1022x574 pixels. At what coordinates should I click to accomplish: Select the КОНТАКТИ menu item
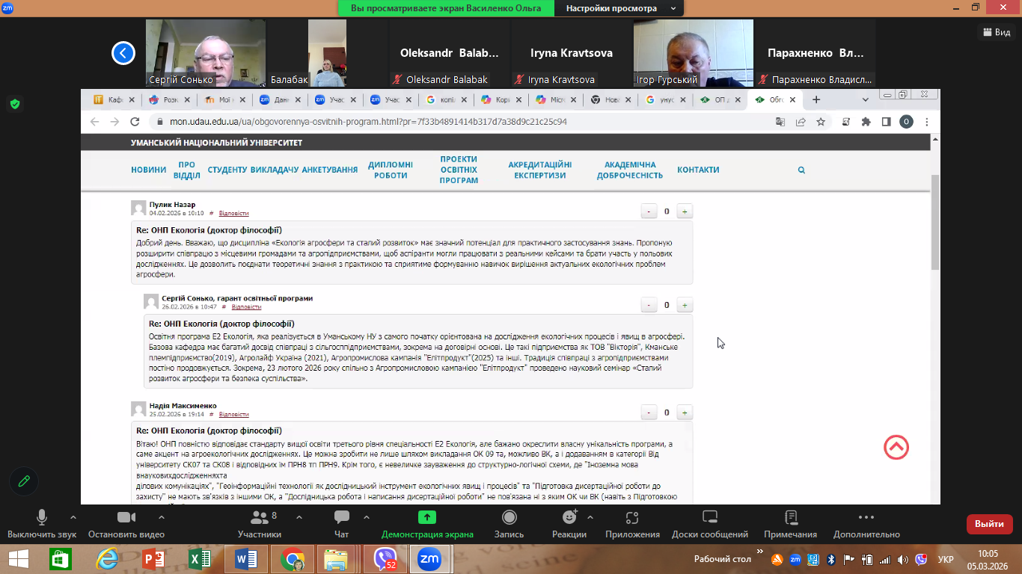coord(698,170)
